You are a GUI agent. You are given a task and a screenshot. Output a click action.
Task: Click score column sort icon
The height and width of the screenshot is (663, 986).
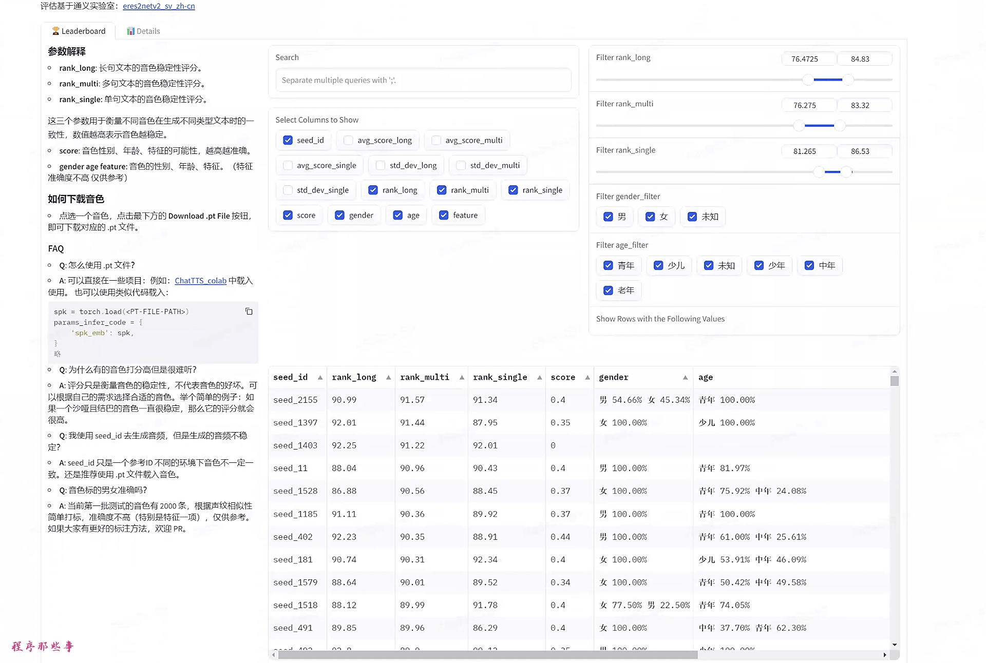pyautogui.click(x=586, y=377)
